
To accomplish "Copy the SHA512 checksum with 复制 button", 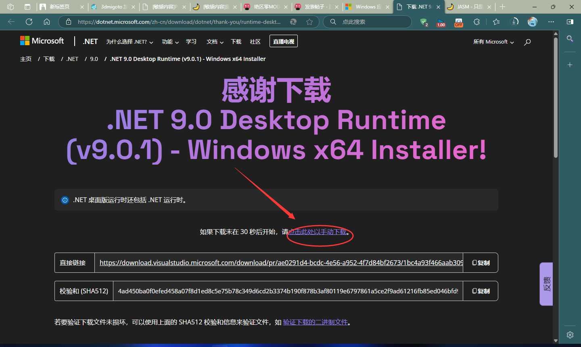I will (x=480, y=291).
